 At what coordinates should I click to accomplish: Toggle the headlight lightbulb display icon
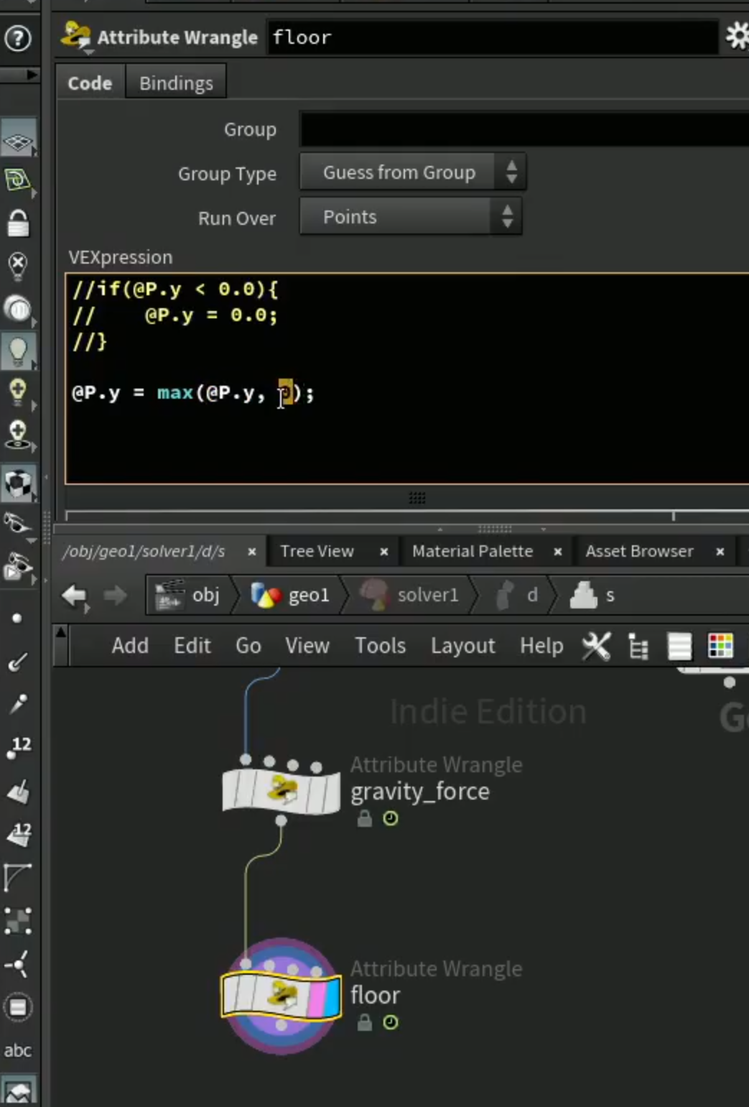(x=18, y=351)
